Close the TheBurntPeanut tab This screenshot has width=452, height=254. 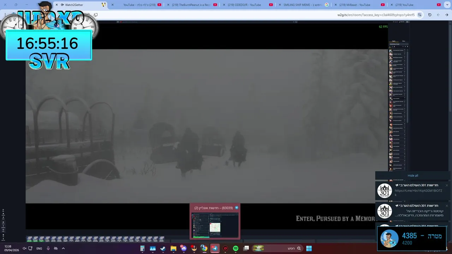click(x=168, y=5)
